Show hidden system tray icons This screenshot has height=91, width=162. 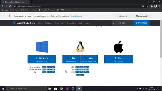137,89
